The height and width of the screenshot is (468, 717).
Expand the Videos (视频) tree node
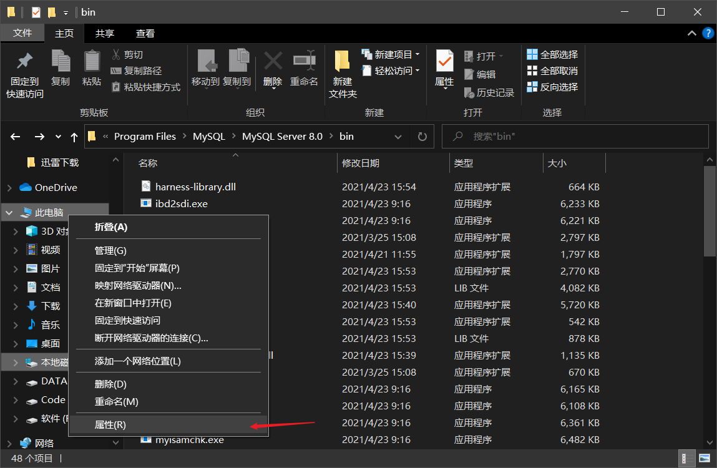point(16,250)
